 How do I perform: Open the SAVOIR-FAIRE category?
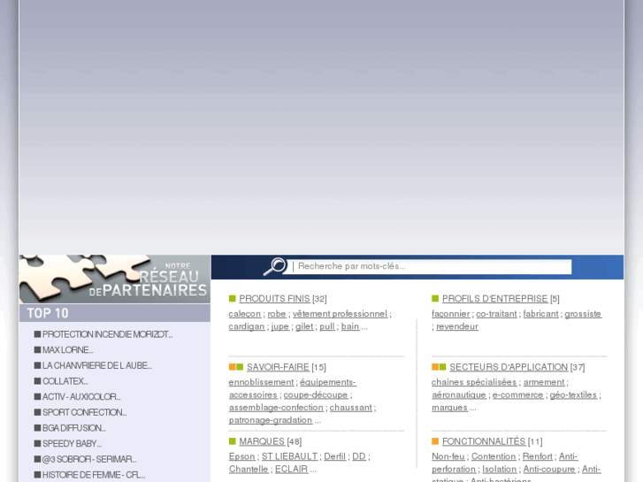278,367
